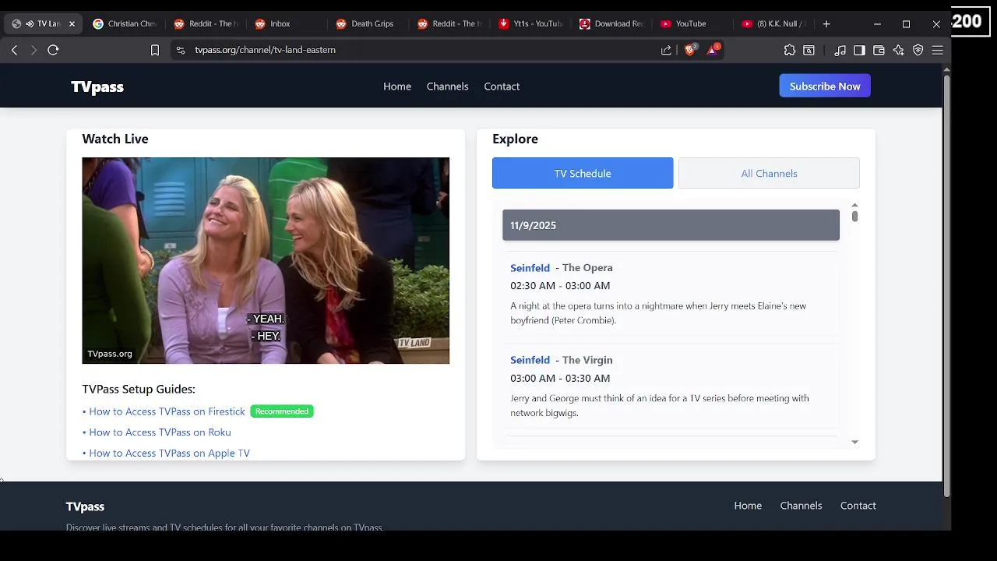Image resolution: width=997 pixels, height=561 pixels.
Task: Open Brave Rewards triangle icon
Action: [713, 50]
